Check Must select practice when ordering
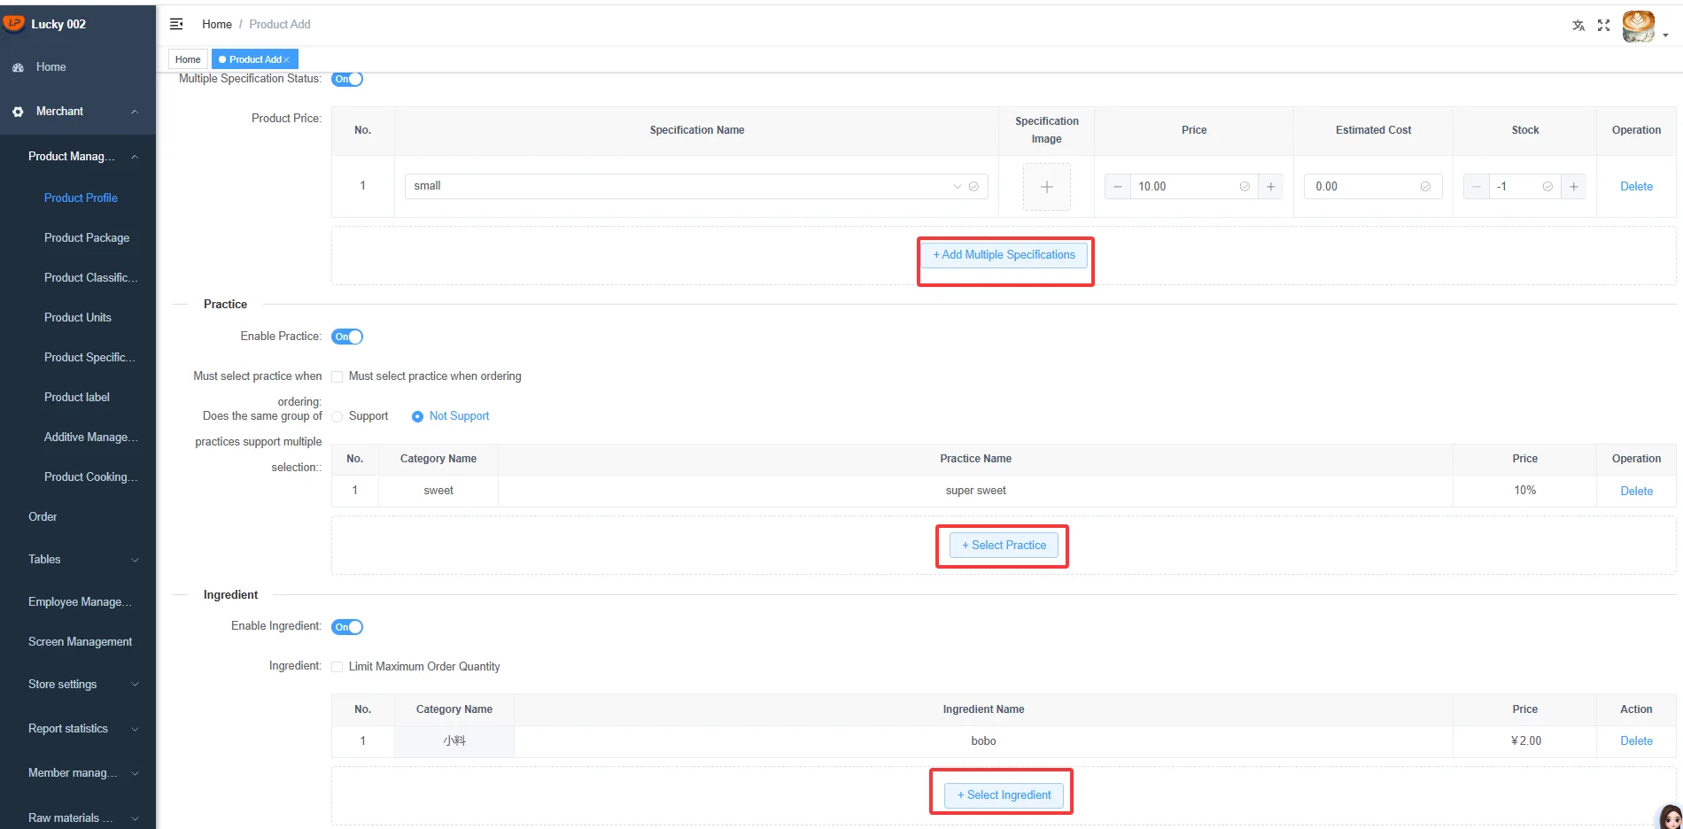Screen dimensions: 1683x829 (x=337, y=376)
